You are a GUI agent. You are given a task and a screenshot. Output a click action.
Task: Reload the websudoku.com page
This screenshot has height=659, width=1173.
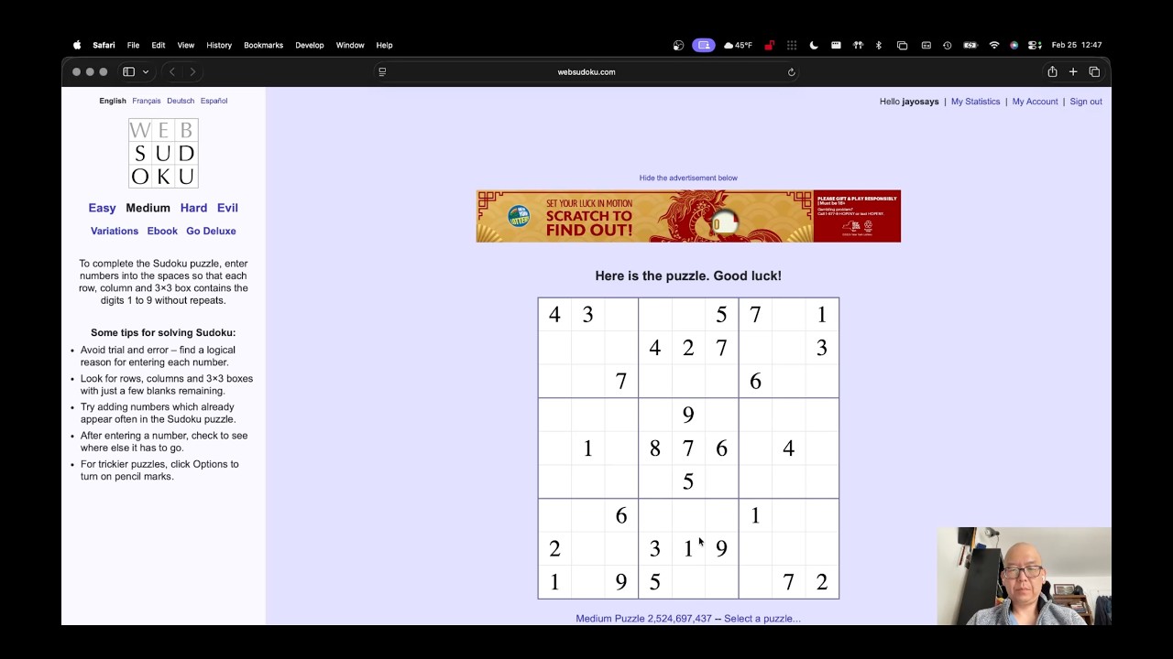pyautogui.click(x=791, y=71)
